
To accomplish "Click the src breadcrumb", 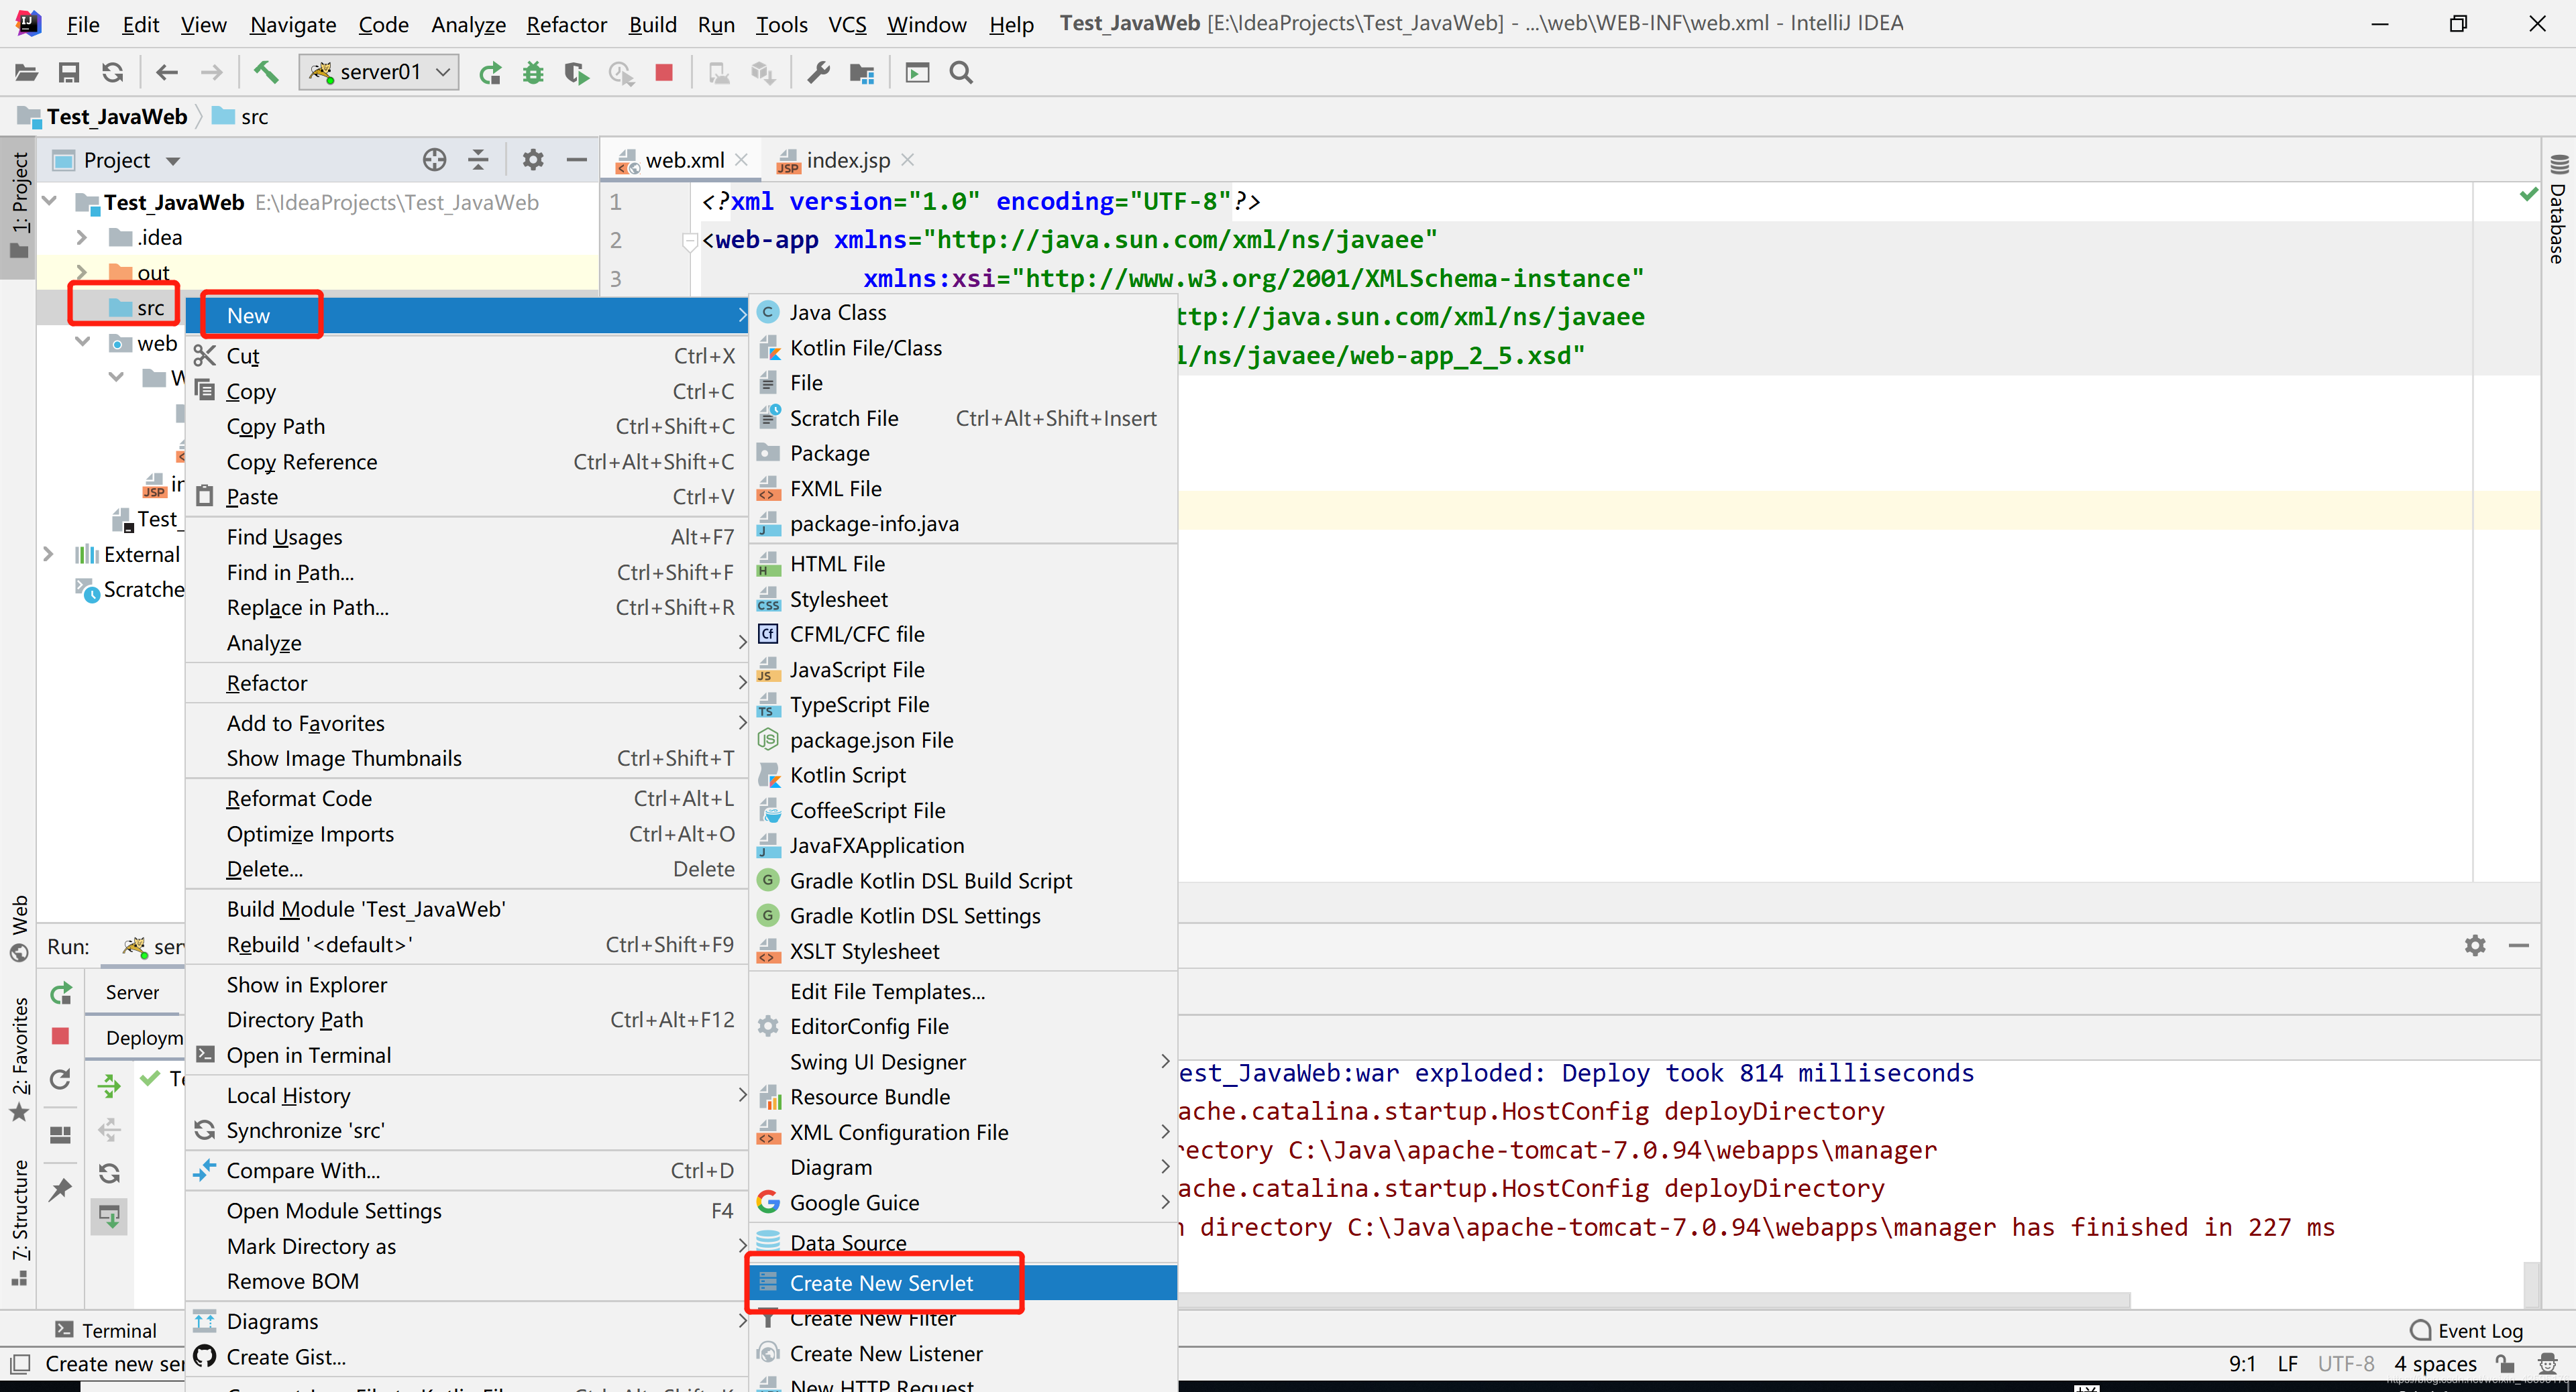I will 241,117.
